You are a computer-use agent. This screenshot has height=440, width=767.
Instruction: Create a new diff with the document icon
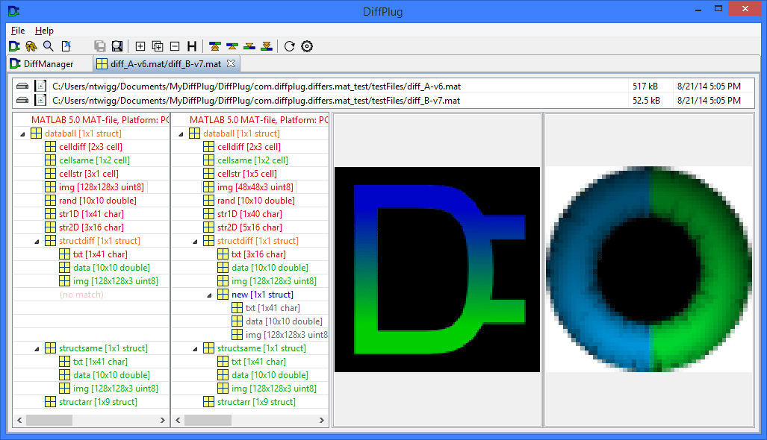pos(66,46)
